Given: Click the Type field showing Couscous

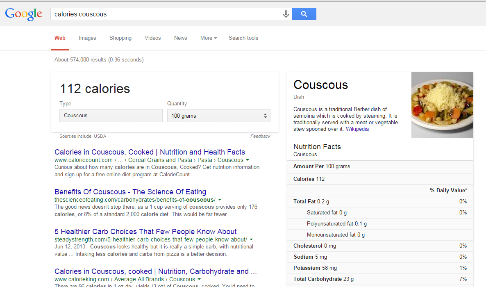Looking at the screenshot, I should point(111,116).
